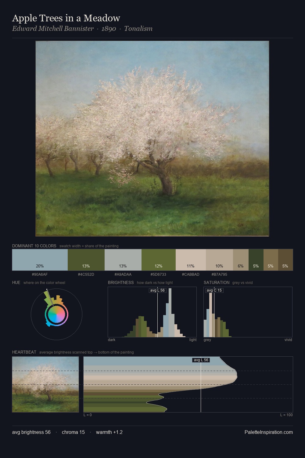
Task: Click 'avg brightness 56' in the footer
Action: tap(31, 432)
